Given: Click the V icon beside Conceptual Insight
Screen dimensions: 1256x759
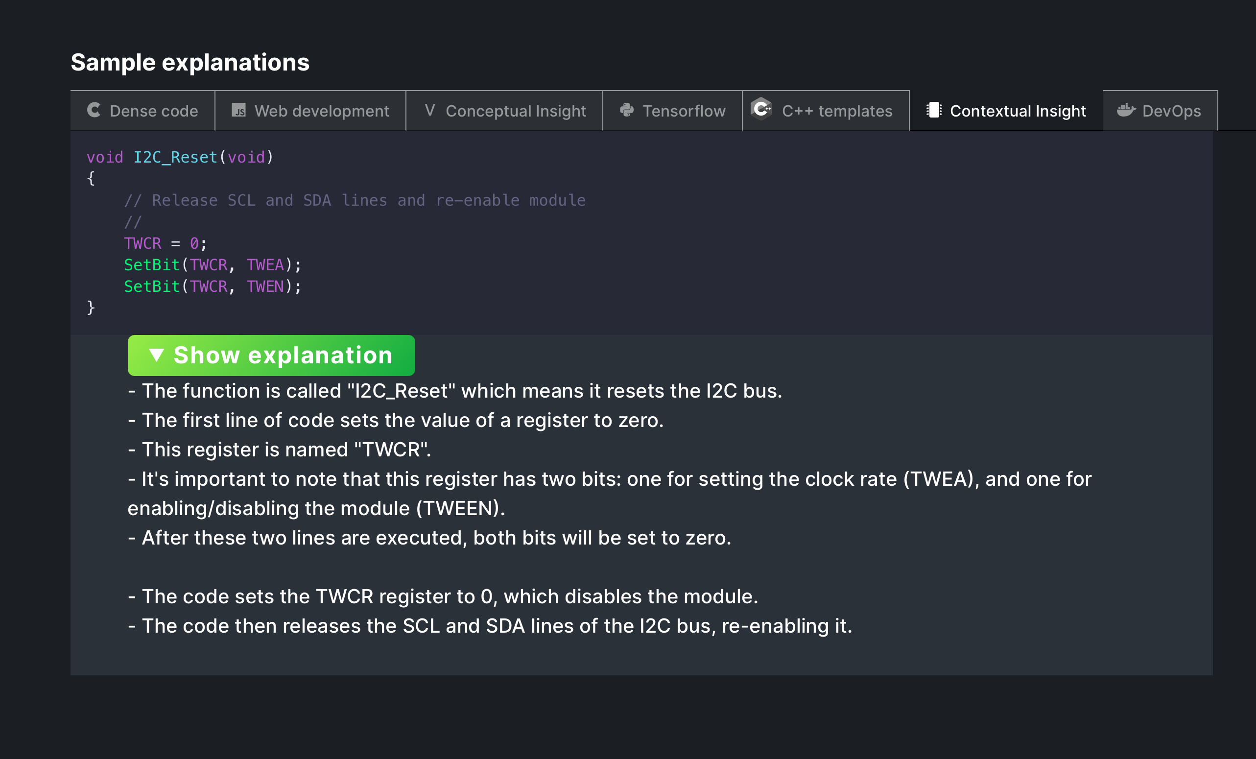Looking at the screenshot, I should [x=430, y=110].
